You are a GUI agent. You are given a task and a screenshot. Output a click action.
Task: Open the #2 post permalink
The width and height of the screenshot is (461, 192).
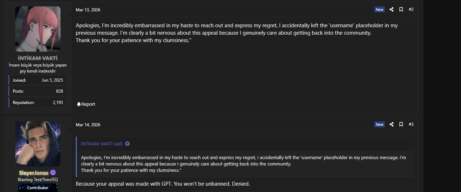tap(411, 10)
